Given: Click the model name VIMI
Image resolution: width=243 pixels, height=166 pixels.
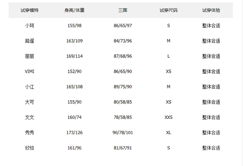Looking at the screenshot, I should (29, 72).
